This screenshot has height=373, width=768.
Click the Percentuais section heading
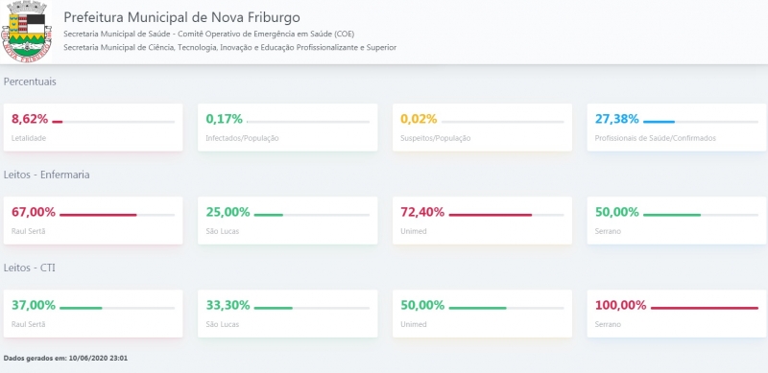(30, 82)
